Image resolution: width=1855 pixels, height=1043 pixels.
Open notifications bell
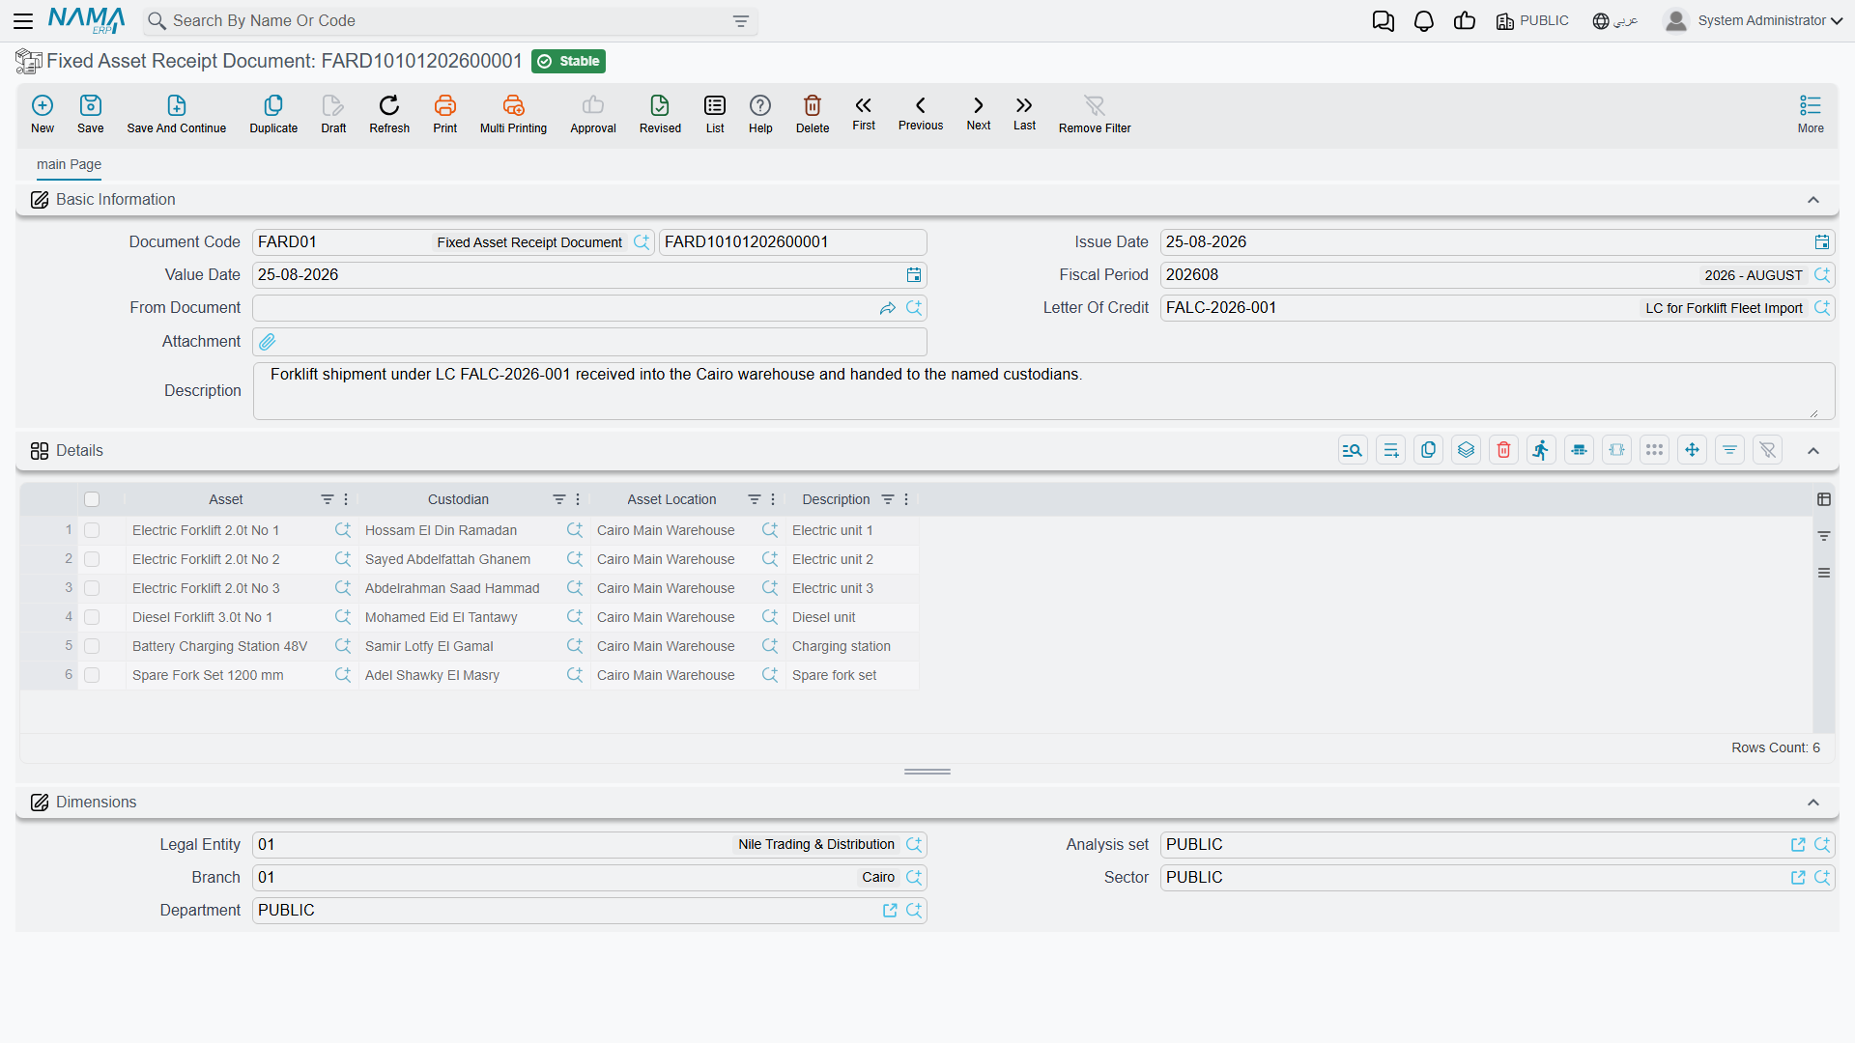tap(1424, 21)
